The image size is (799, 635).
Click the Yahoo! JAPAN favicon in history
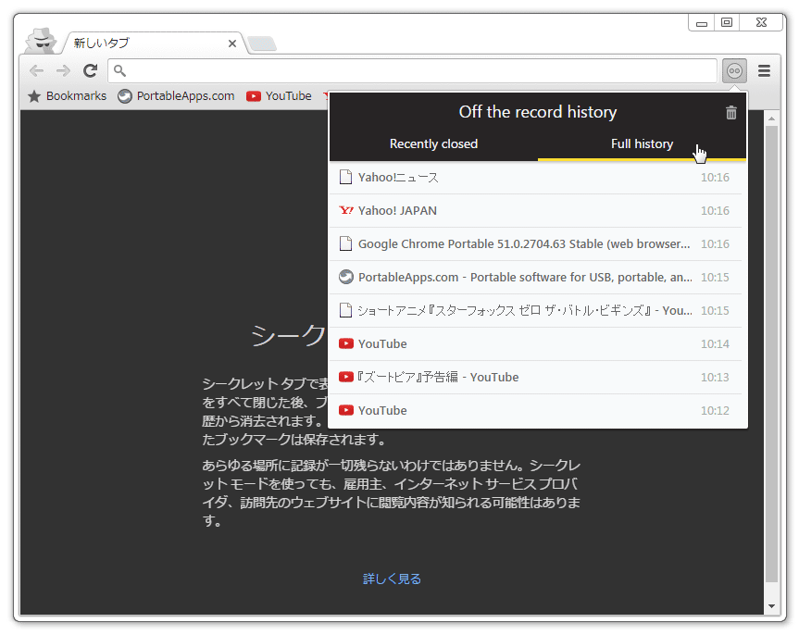[346, 210]
